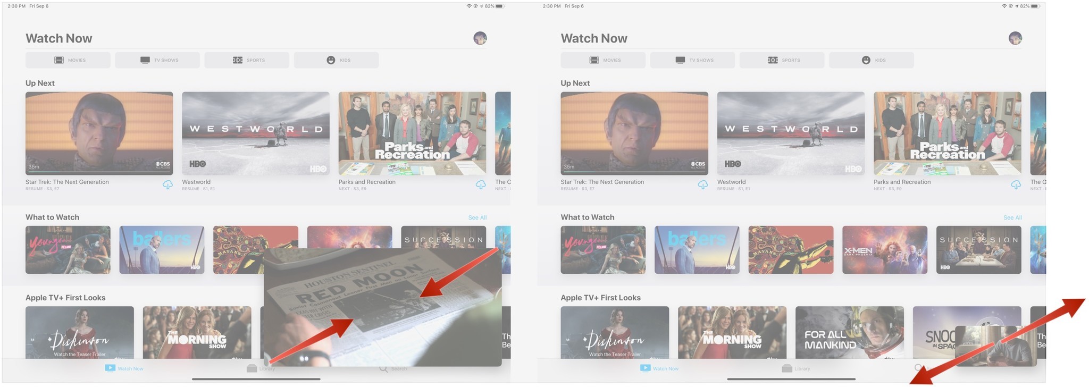1089x387 pixels.
Task: Tap the Kids smiley category in left screenshot
Action: tap(336, 60)
